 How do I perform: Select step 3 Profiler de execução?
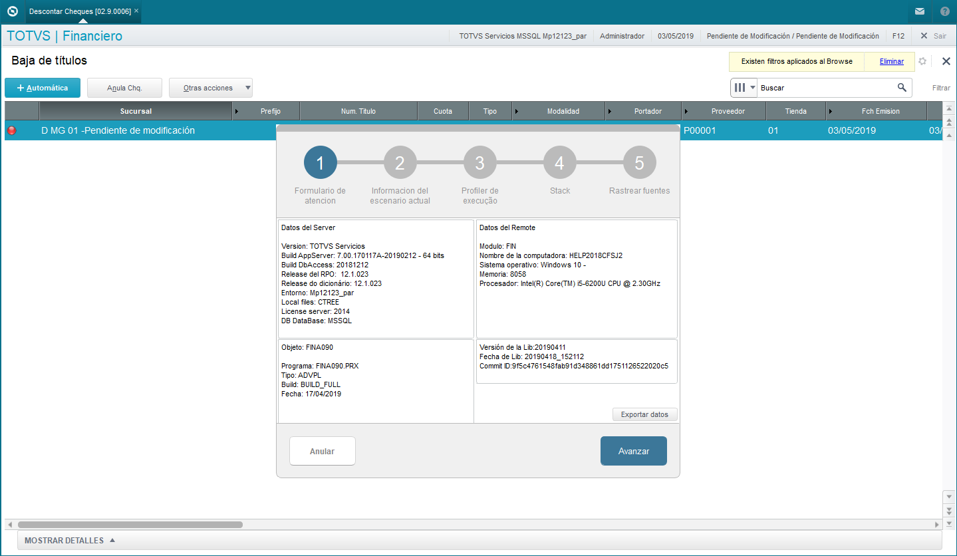[x=480, y=163]
